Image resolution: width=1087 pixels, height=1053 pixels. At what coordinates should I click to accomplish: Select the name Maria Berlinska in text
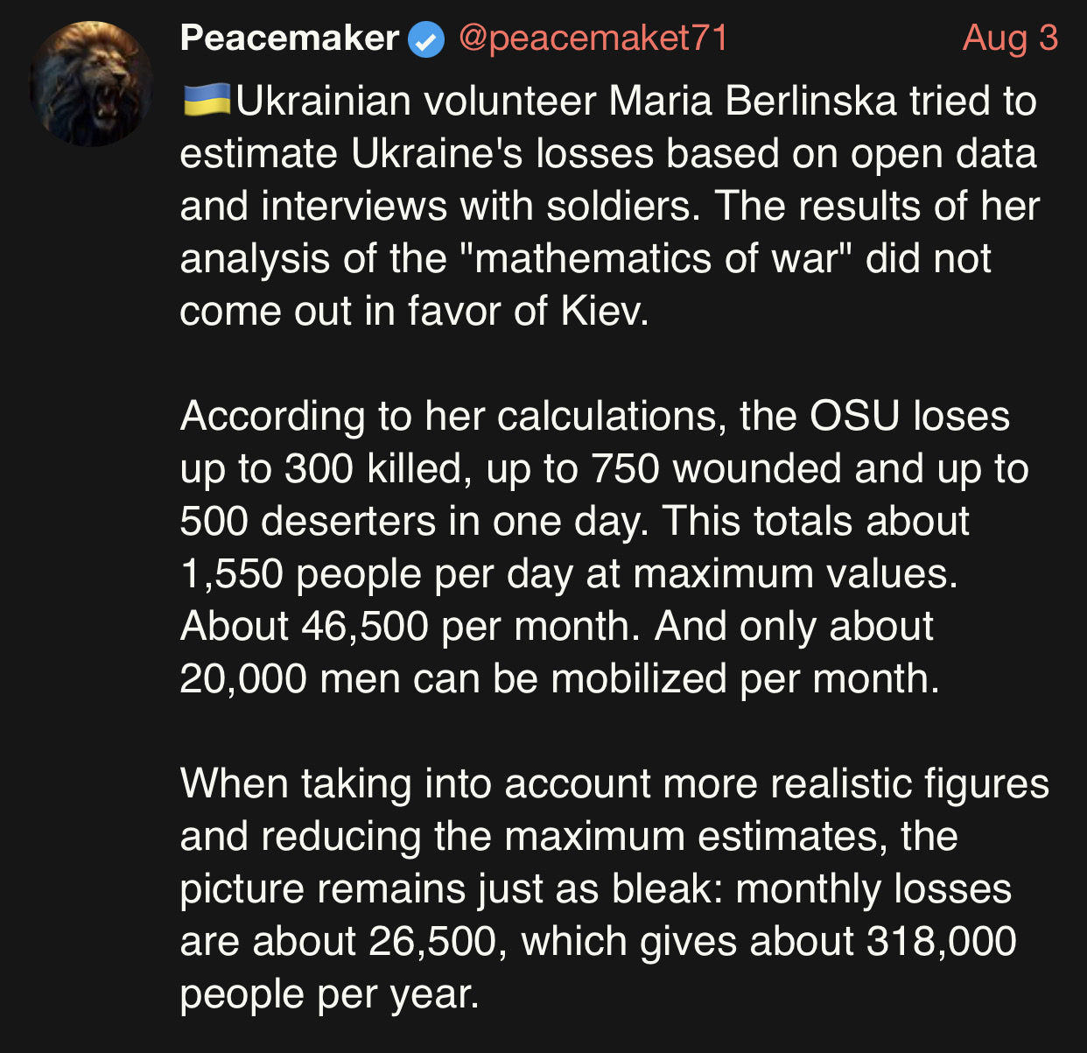pyautogui.click(x=753, y=102)
